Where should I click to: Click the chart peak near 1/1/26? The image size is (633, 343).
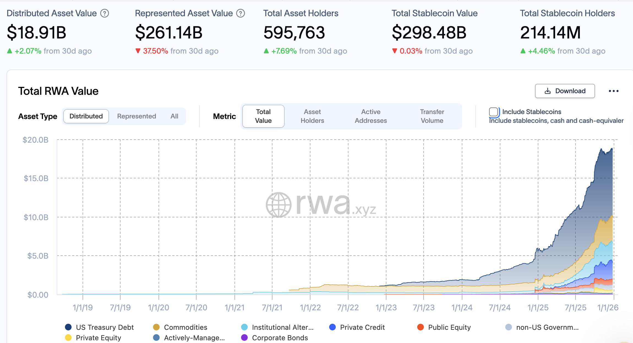coord(612,149)
